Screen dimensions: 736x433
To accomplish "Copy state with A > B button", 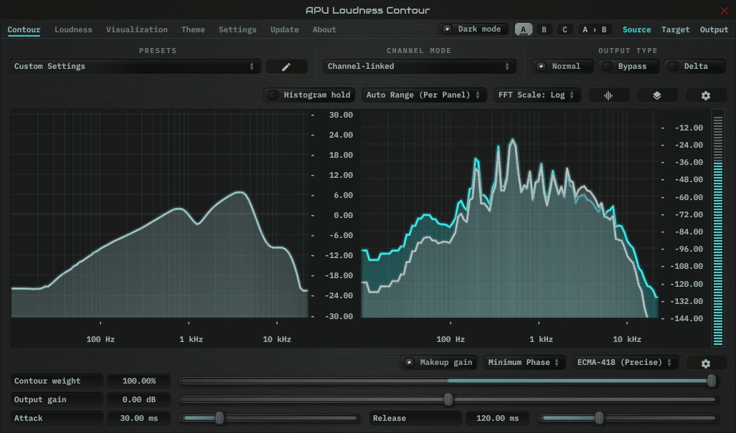I will click(594, 29).
